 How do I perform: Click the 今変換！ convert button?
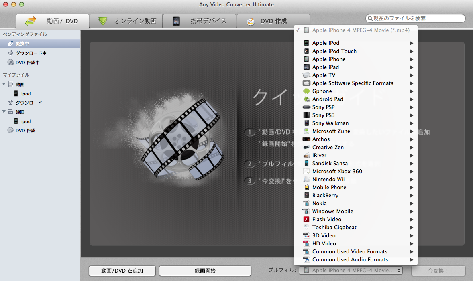coord(438,271)
